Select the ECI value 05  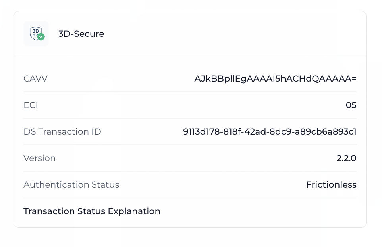point(351,105)
